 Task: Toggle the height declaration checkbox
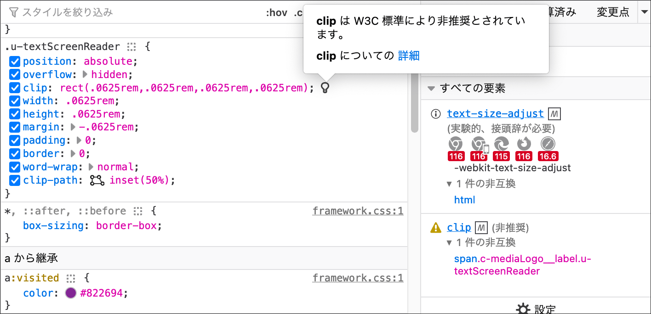click(15, 114)
